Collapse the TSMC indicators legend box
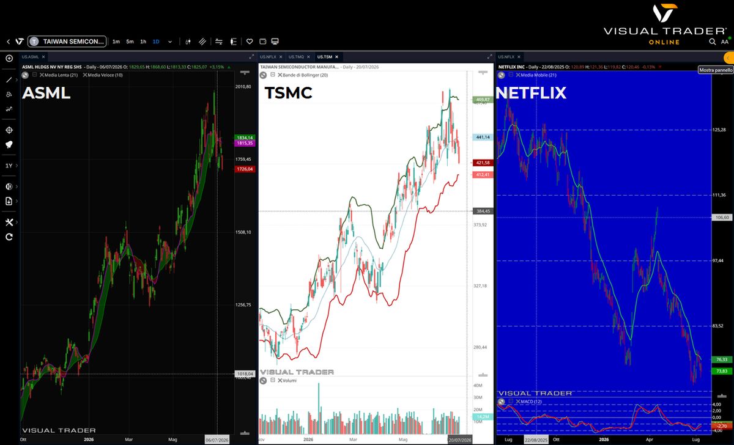The width and height of the screenshot is (734, 445). (x=273, y=75)
